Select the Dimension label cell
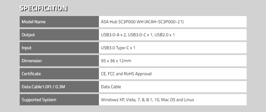Viewport: 266px width, 112px height. coord(59,61)
